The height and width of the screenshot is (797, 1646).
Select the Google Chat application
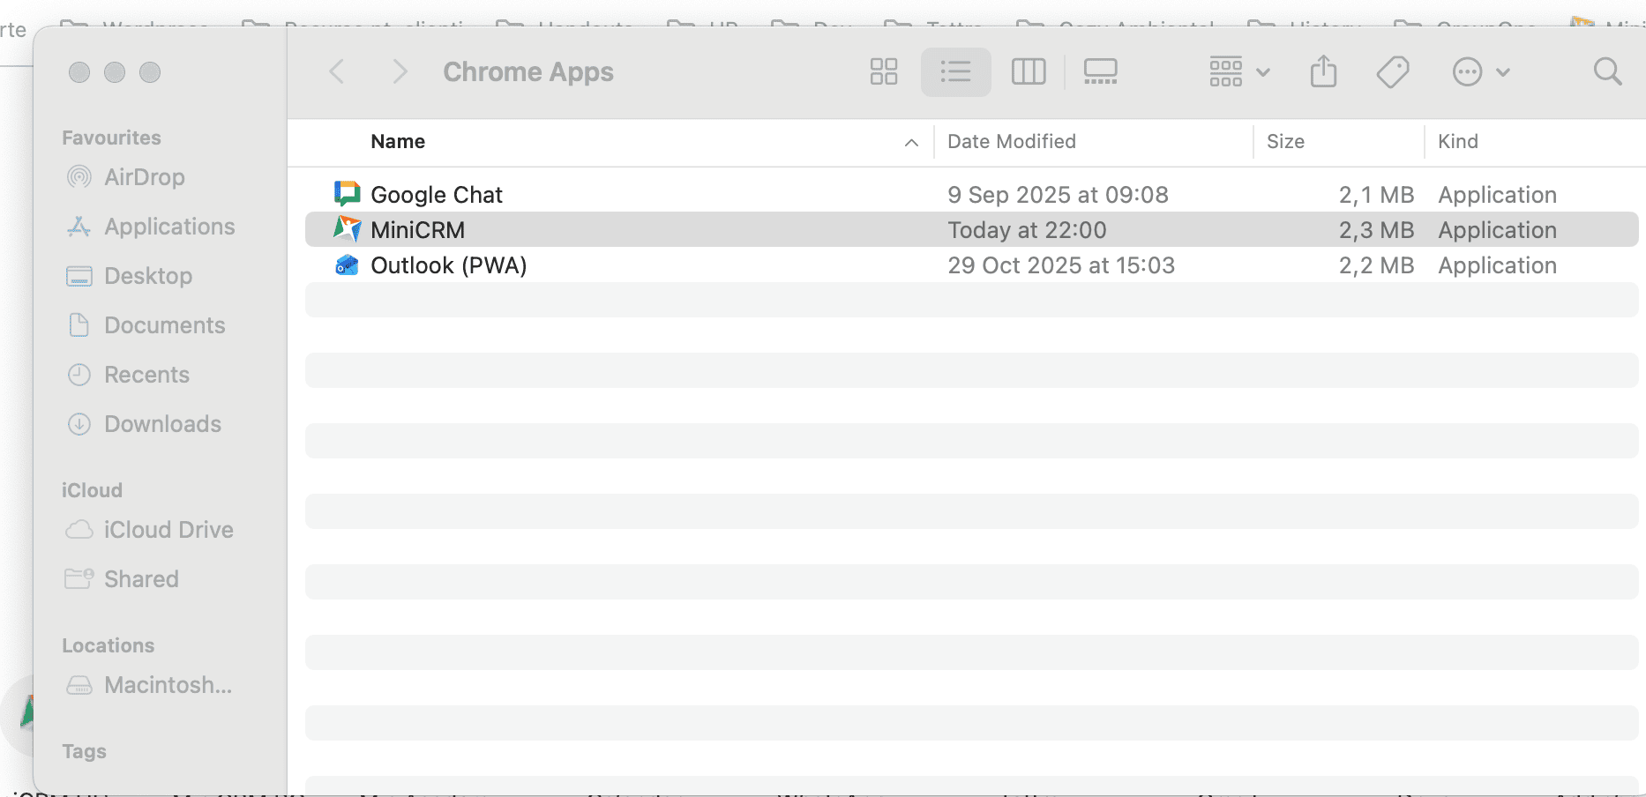pyautogui.click(x=436, y=195)
